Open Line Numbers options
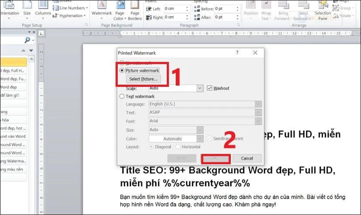The width and height of the screenshot is (361, 215). pos(70,8)
